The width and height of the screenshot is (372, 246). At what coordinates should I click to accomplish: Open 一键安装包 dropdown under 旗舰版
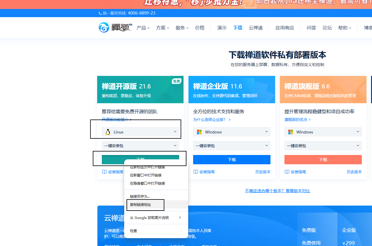pos(323,145)
